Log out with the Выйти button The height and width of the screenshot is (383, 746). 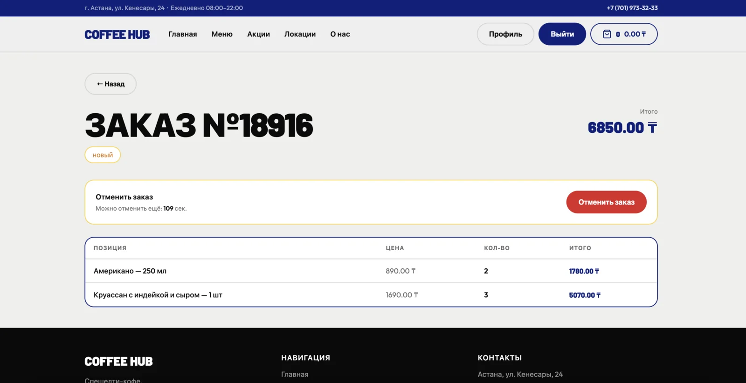(562, 34)
